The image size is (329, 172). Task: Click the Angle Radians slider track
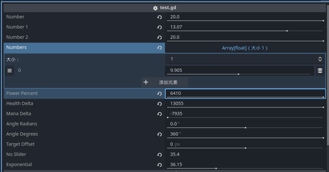245,128
